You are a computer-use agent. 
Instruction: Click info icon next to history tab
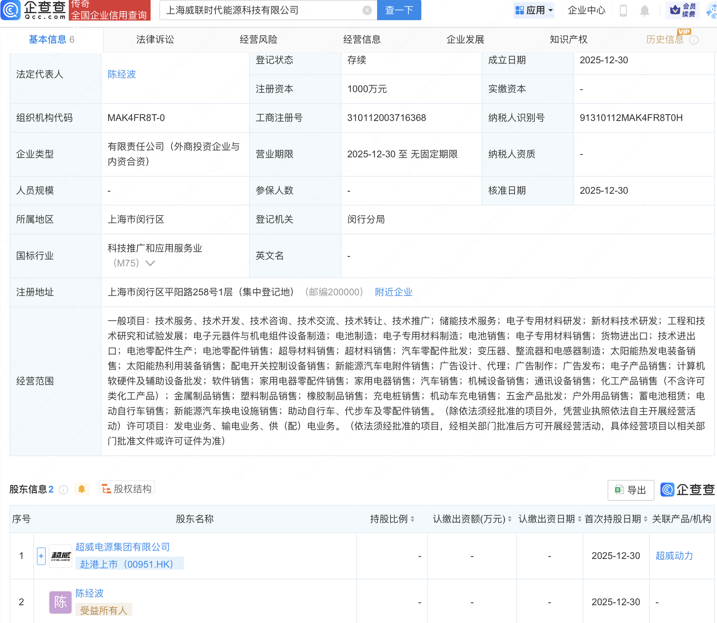pyautogui.click(x=694, y=40)
